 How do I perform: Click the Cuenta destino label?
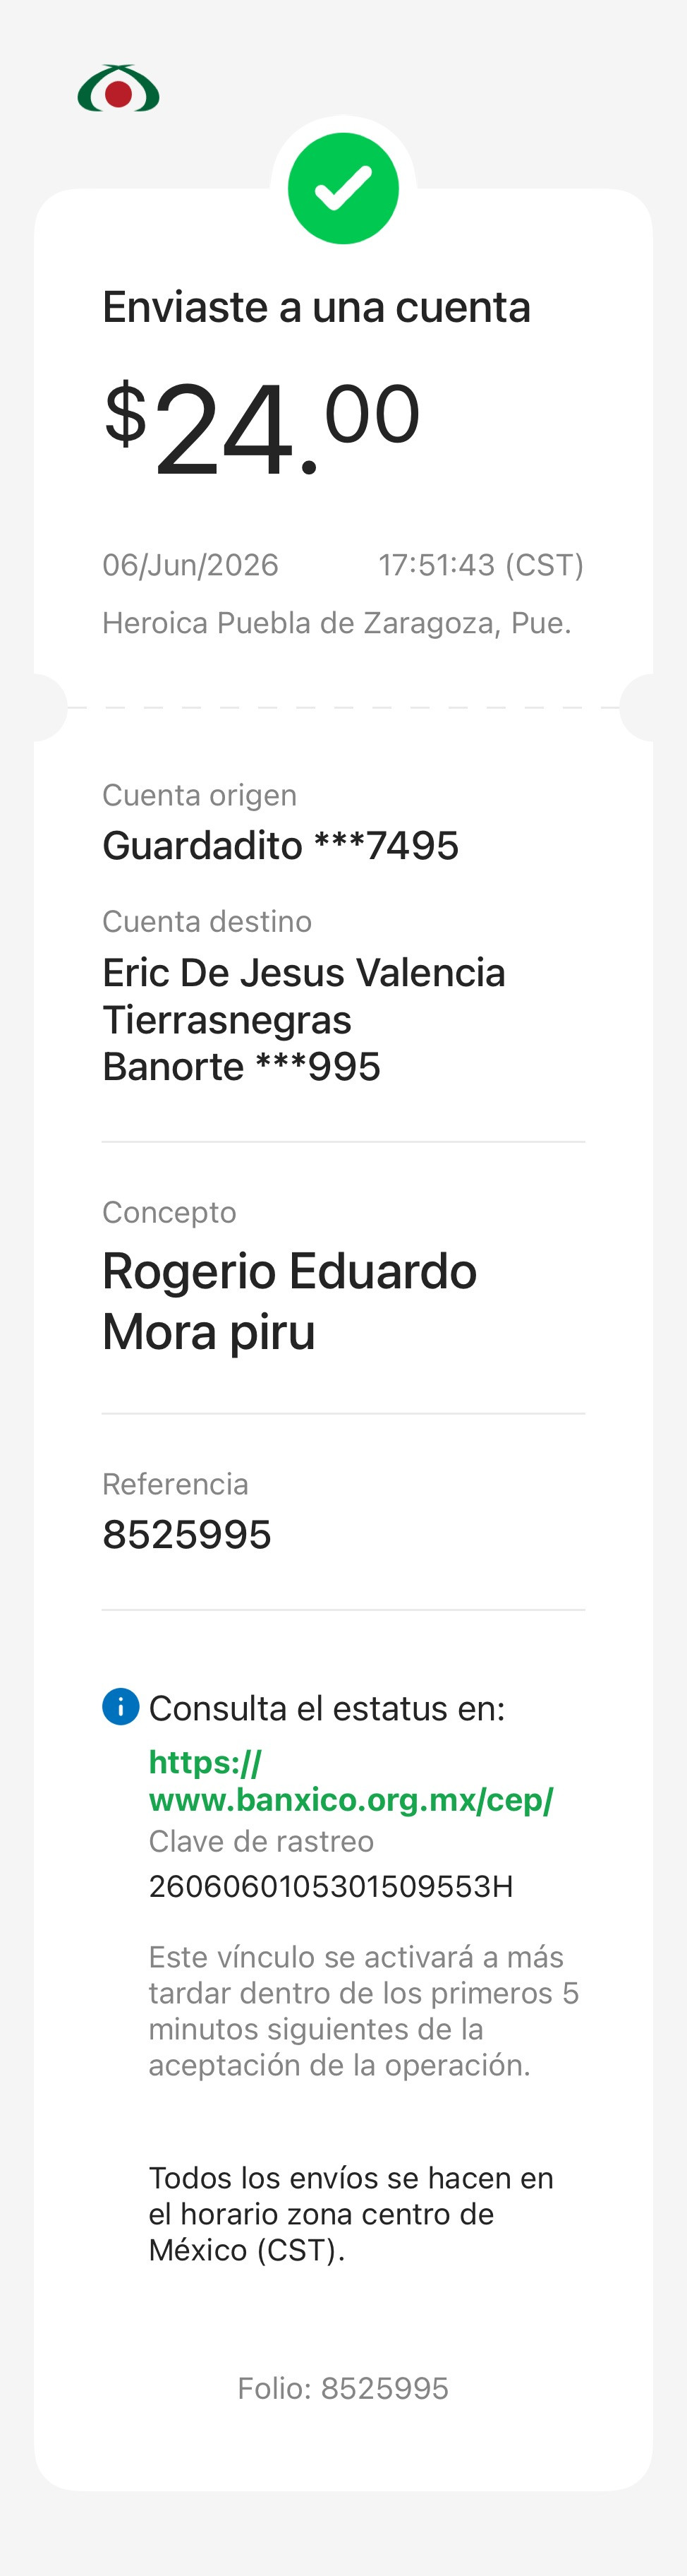point(207,921)
